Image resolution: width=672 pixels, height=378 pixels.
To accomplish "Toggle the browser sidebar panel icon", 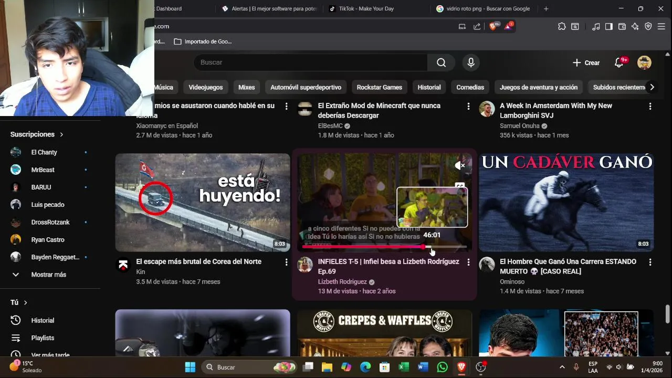I will pyautogui.click(x=608, y=27).
